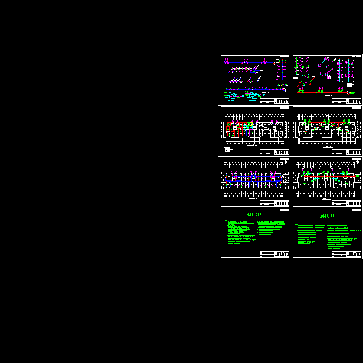Select the floor plan sheet with red room outlines
The width and height of the screenshot is (363, 363).
coord(255,131)
